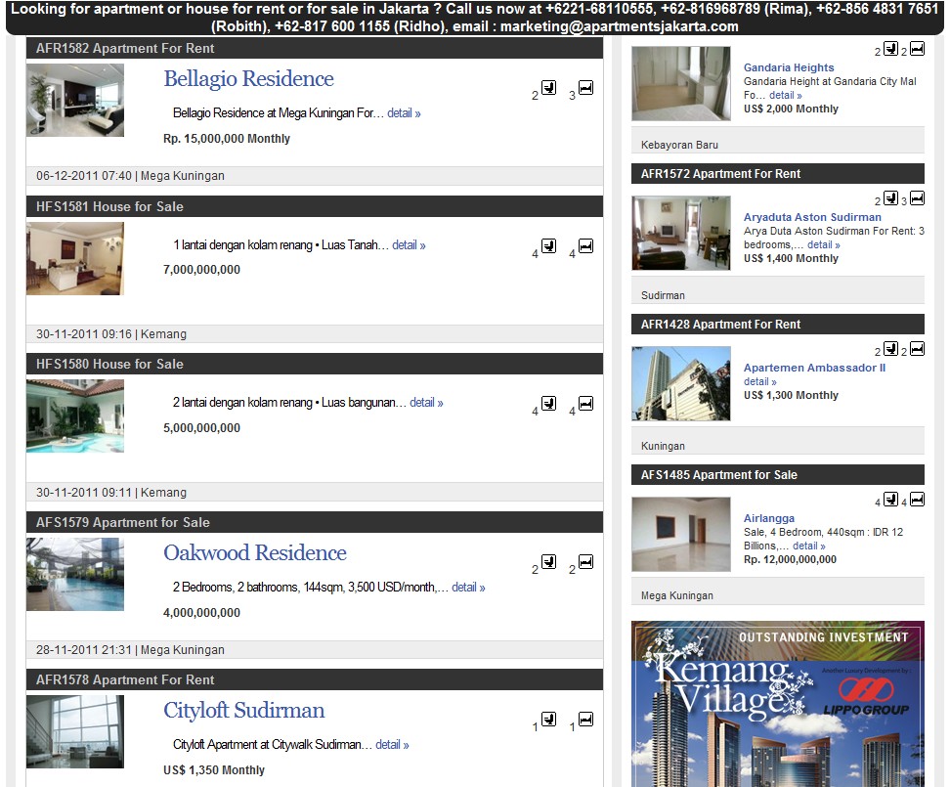
Task: Open the Apartemen Ambassador II link
Action: point(814,368)
